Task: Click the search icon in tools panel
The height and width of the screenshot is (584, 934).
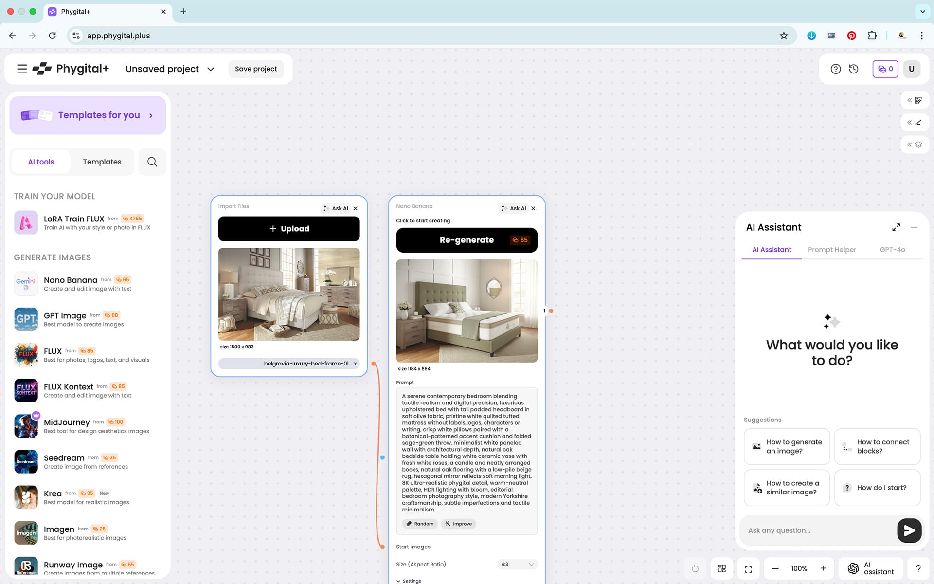Action: click(152, 162)
